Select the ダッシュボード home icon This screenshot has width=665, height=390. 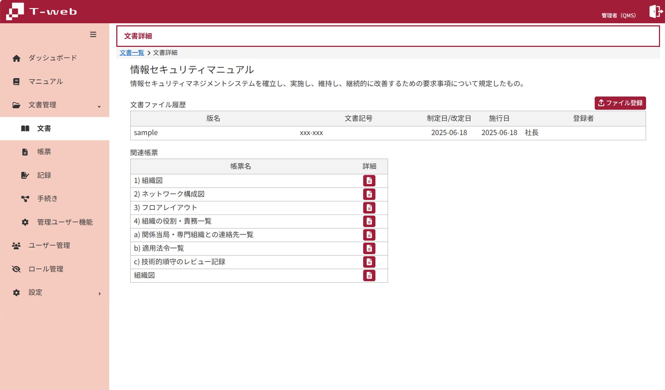(16, 57)
